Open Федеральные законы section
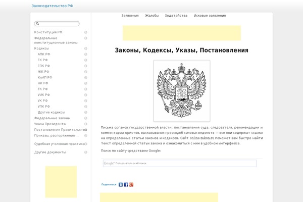The height and width of the screenshot is (202, 303). tap(52, 118)
